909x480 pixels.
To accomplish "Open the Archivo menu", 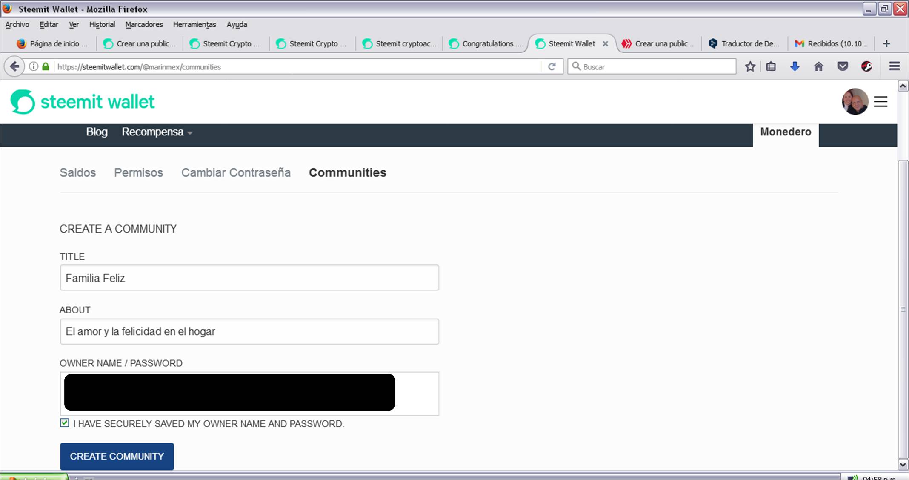I will pos(17,25).
